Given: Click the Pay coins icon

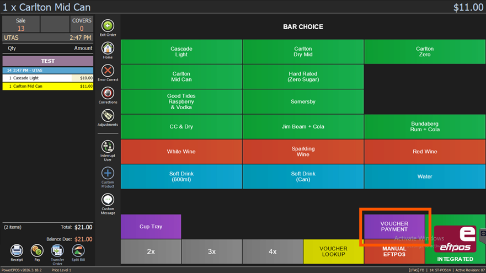Looking at the screenshot, I should (37, 250).
